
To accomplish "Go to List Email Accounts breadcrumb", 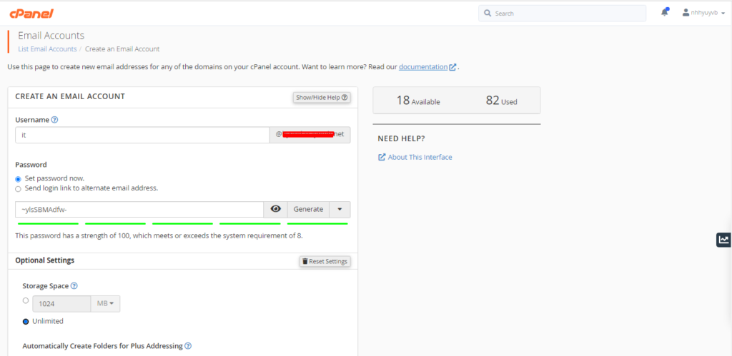I will point(47,49).
